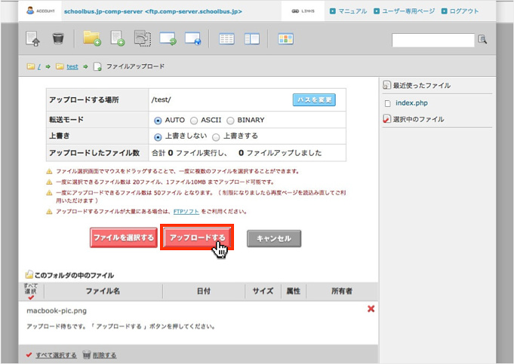Go to root folder in breadcrumb
This screenshot has width=514, height=364.
39,67
